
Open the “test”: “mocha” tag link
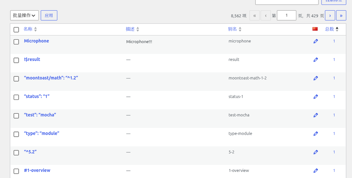(x=40, y=115)
